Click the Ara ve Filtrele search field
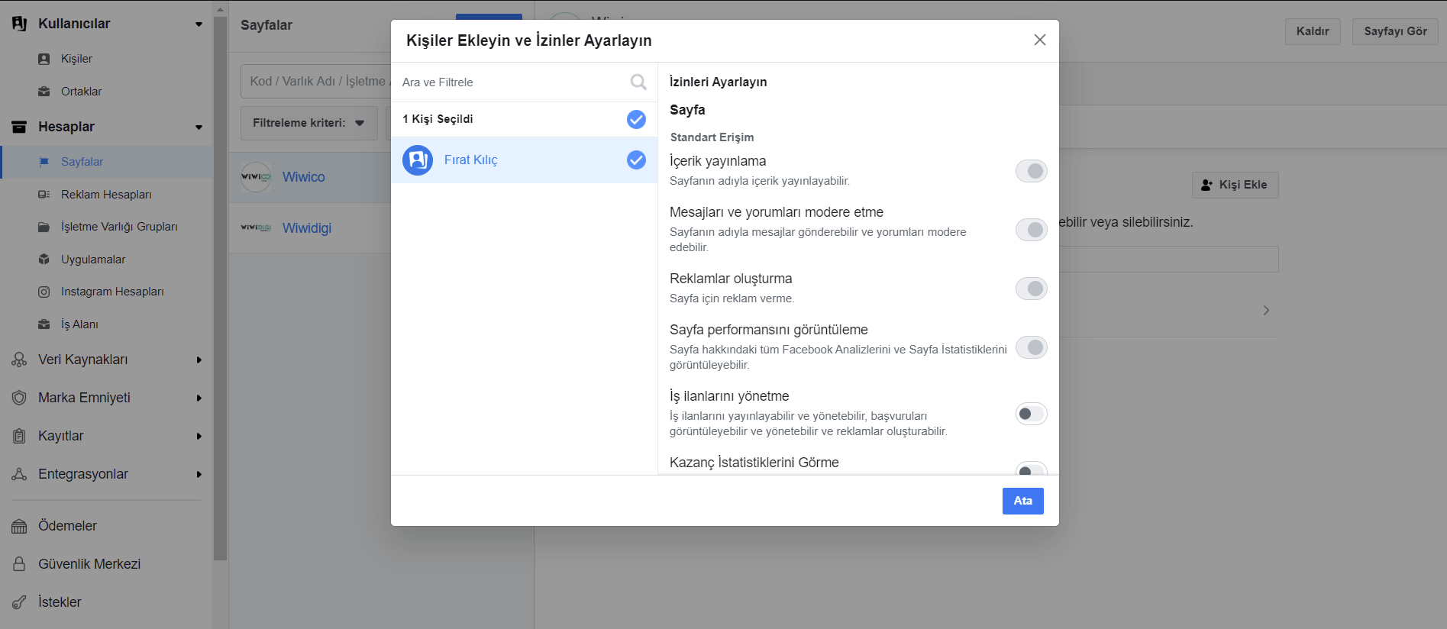The height and width of the screenshot is (629, 1447). click(512, 82)
